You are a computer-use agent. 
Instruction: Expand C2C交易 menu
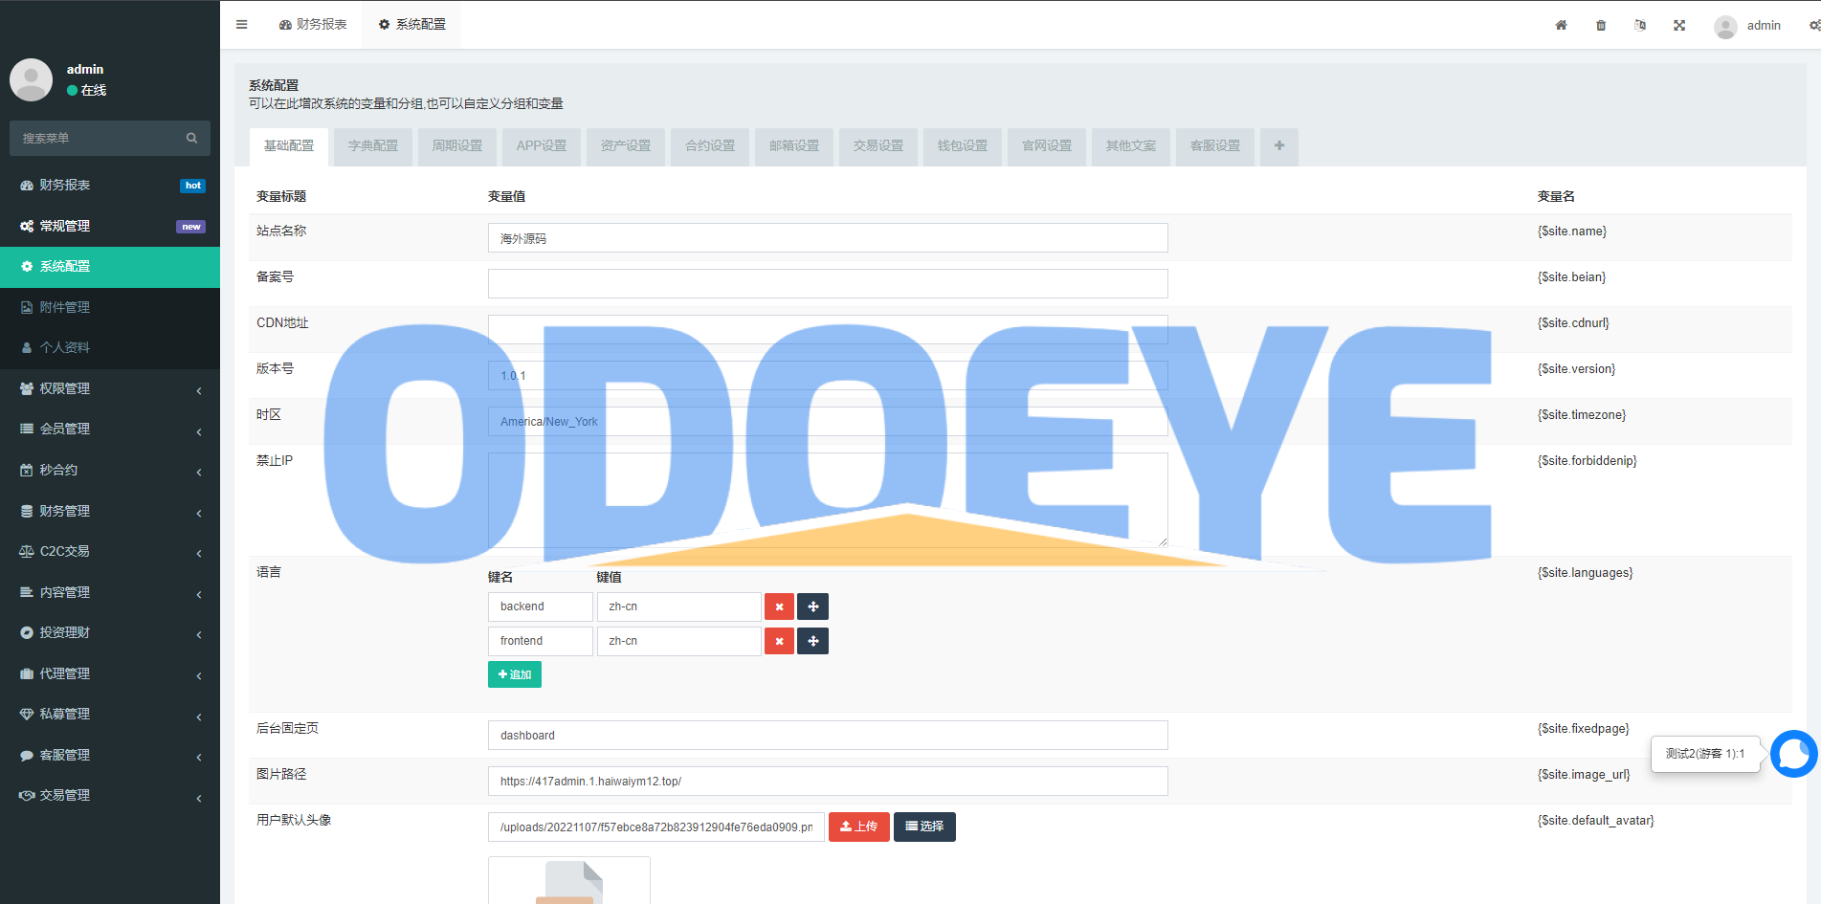(110, 551)
